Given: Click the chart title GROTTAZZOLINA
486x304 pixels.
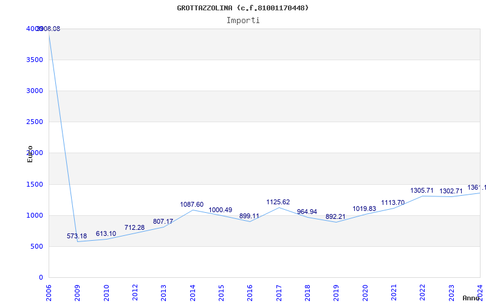Looking at the screenshot, I should tap(243, 8).
